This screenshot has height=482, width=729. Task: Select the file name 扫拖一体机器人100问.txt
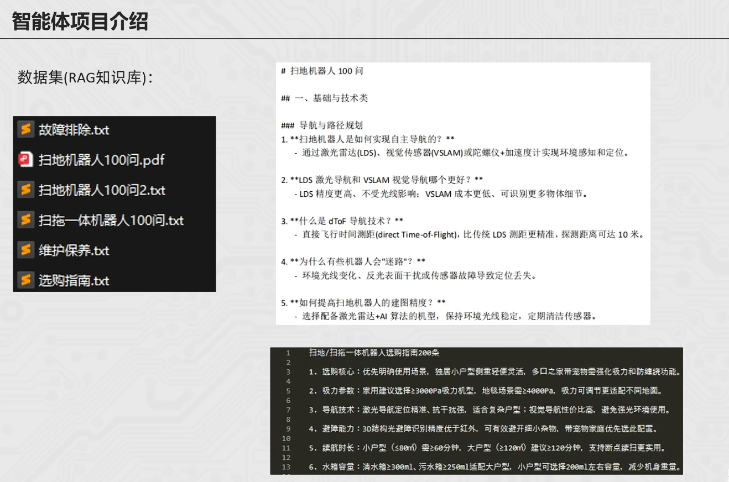pyautogui.click(x=111, y=220)
